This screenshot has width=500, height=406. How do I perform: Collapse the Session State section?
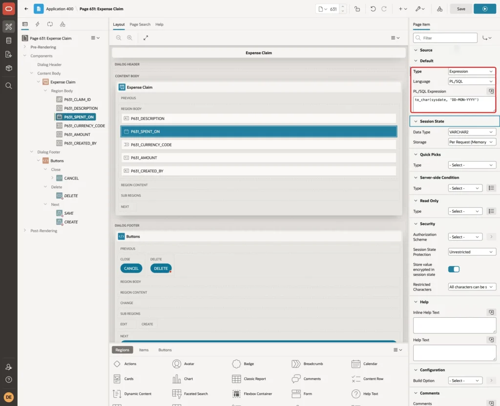pos(416,122)
